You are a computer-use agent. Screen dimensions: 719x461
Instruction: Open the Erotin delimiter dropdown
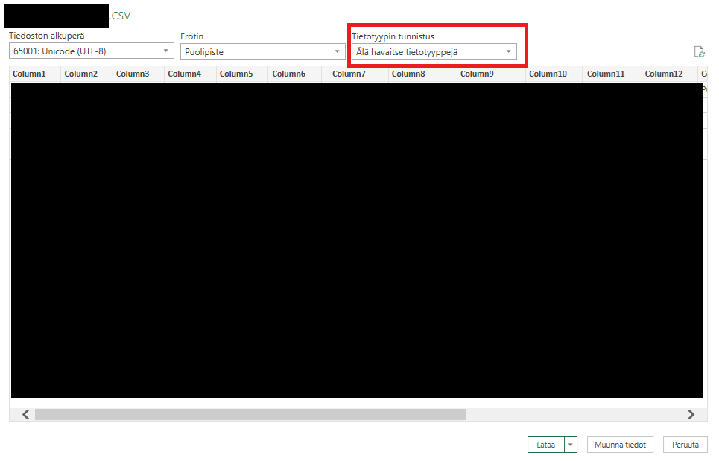point(261,51)
